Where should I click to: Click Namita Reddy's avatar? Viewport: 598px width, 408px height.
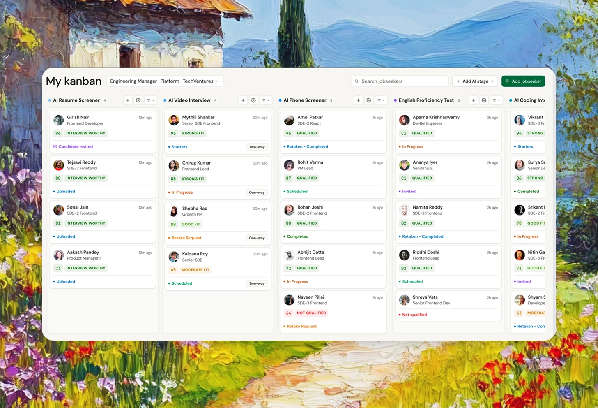405,210
